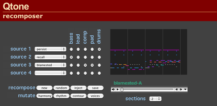Click the pad column header
Screen dimensions: 217x106
click(x=92, y=40)
